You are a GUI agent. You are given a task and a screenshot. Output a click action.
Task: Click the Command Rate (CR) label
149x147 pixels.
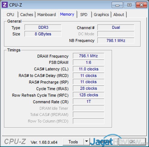pos(51,102)
